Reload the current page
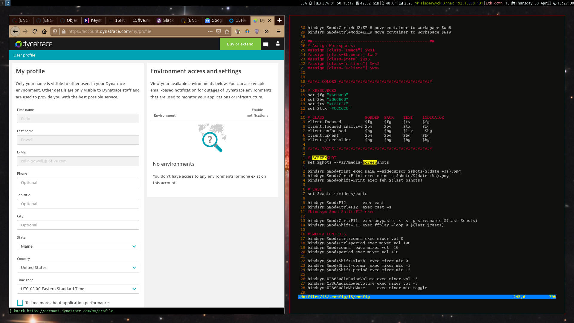Viewport: 574px width, 323px height. [35, 31]
